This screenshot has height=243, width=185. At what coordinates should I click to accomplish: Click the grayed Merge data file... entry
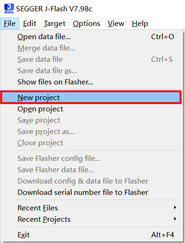pos(91,48)
